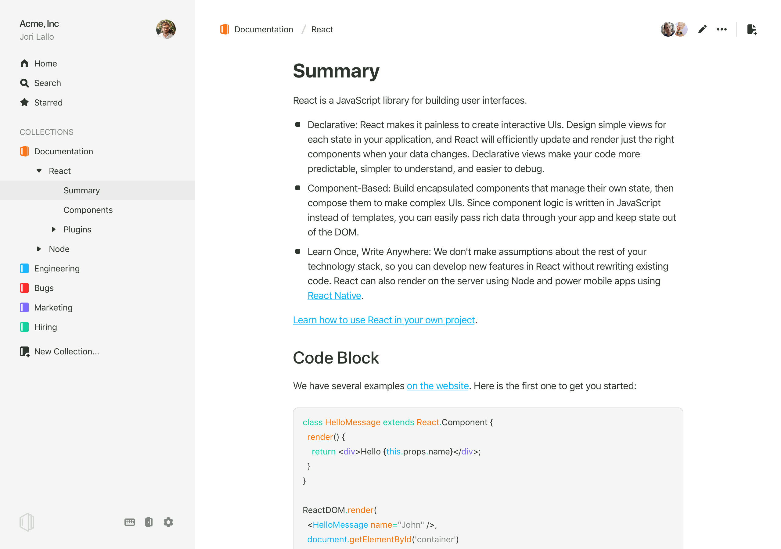
Task: Expand the Plugins disclosure triangle
Action: click(53, 229)
